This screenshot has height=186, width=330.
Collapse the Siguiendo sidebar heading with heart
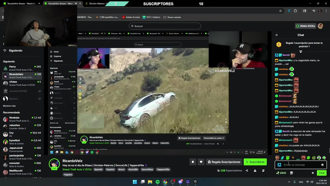pos(13,51)
